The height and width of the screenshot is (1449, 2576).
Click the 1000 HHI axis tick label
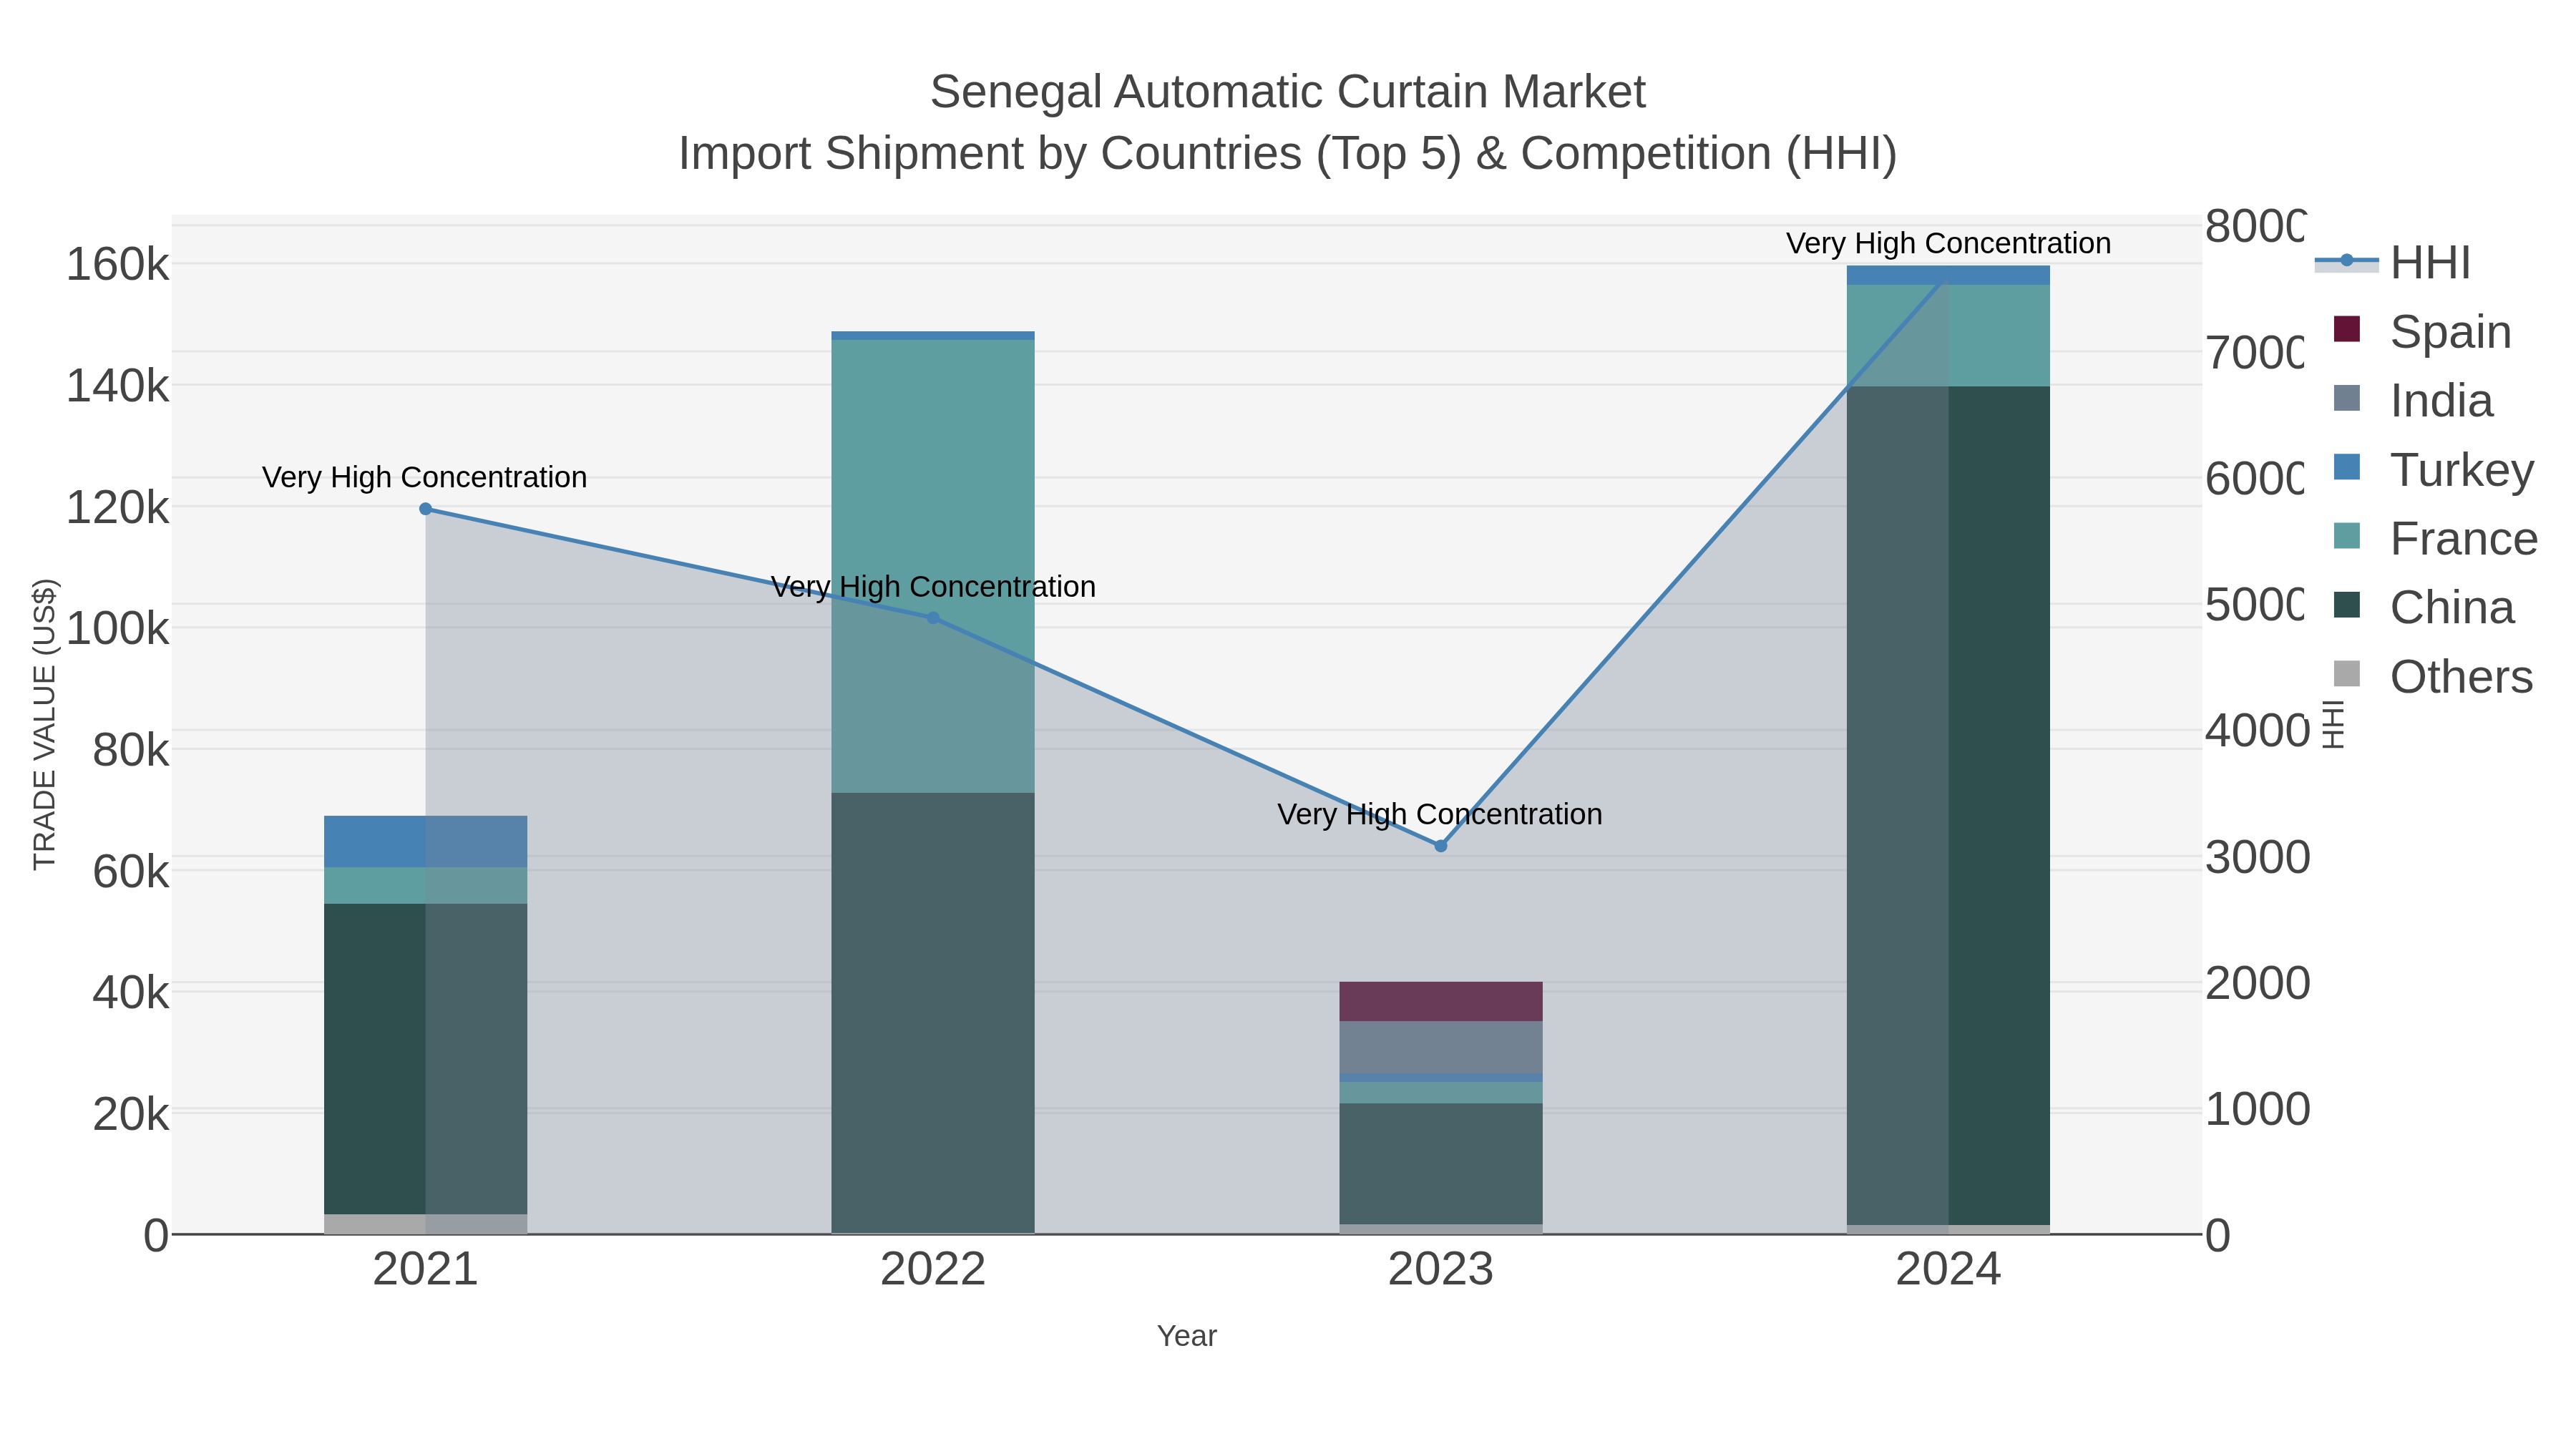2257,1109
